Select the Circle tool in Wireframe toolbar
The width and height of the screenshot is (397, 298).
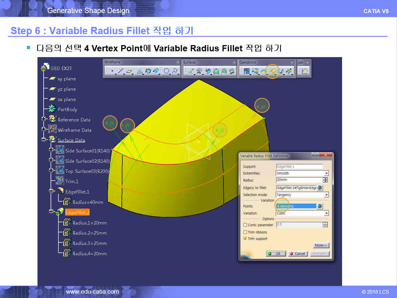(x=167, y=71)
